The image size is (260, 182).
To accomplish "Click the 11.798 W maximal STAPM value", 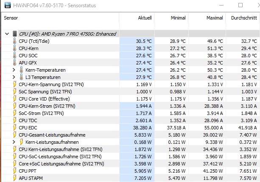I will [213, 178].
